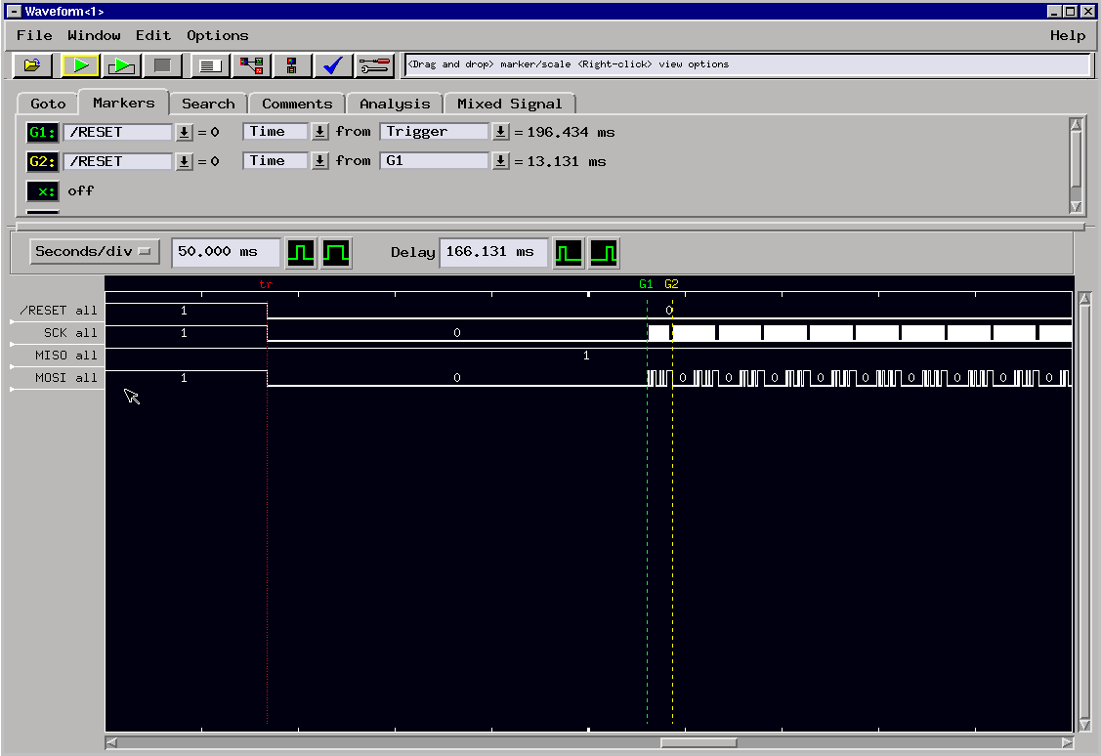Click the G2 marker color button
The width and height of the screenshot is (1101, 756).
pyautogui.click(x=42, y=161)
